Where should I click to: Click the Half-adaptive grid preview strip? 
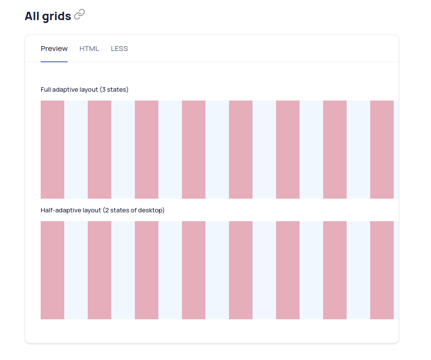coord(217,270)
